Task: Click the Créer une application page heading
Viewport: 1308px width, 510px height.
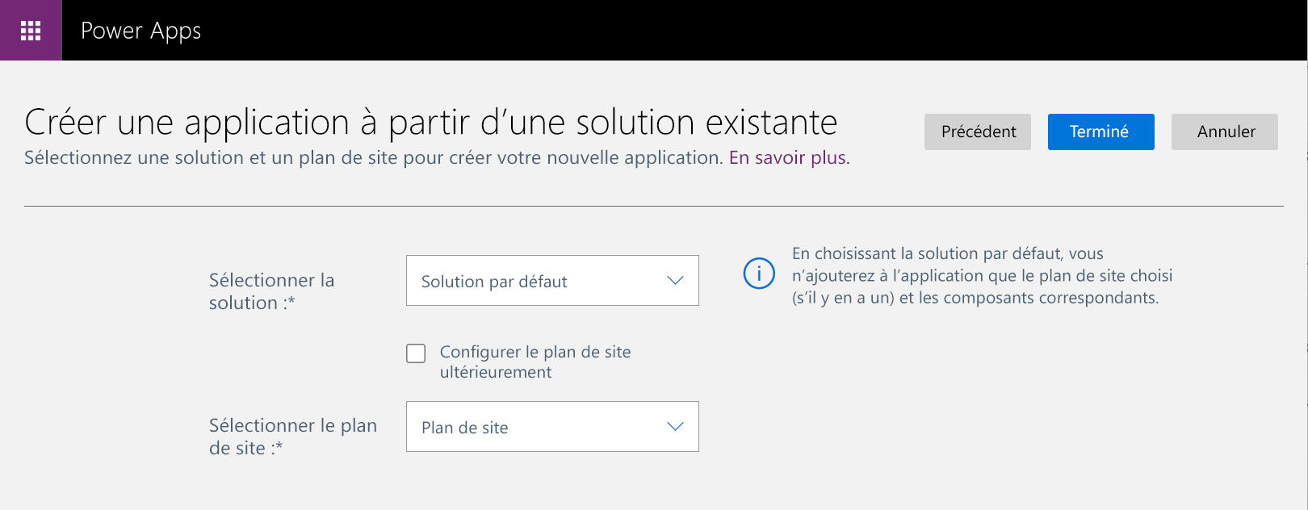Action: (x=430, y=123)
